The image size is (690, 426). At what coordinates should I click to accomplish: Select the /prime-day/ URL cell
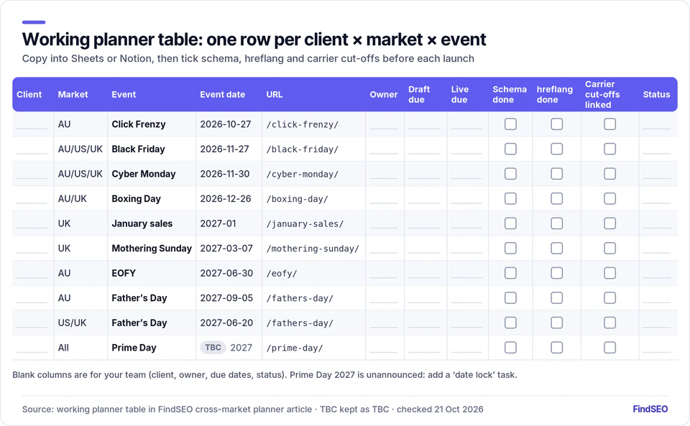[x=295, y=348]
